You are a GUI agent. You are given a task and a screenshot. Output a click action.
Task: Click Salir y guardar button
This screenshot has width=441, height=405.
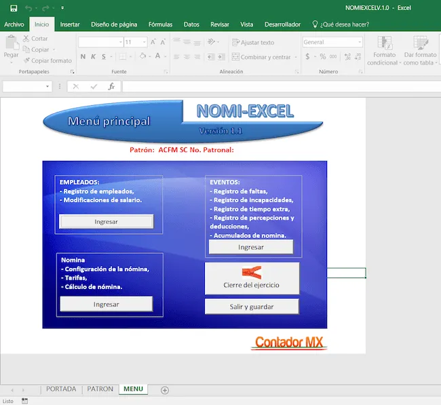click(x=252, y=307)
